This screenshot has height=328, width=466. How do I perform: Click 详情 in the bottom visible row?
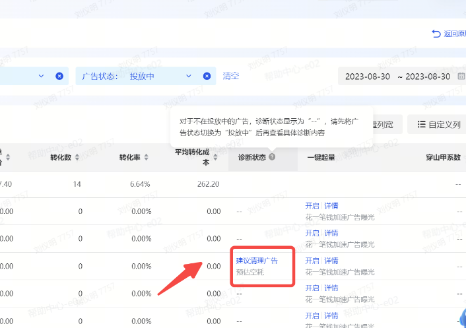331,315
